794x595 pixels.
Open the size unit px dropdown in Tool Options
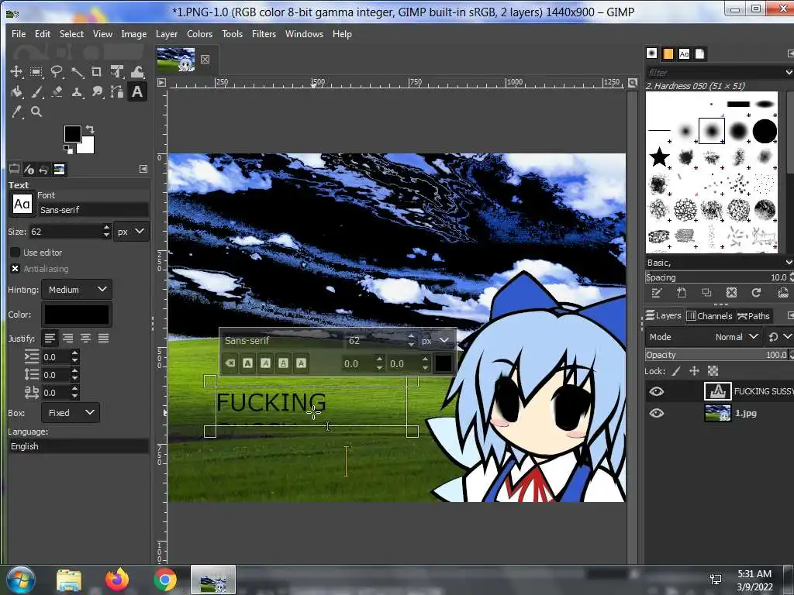(130, 232)
